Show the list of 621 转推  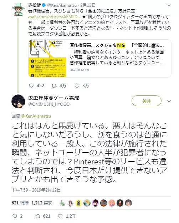point(20,203)
